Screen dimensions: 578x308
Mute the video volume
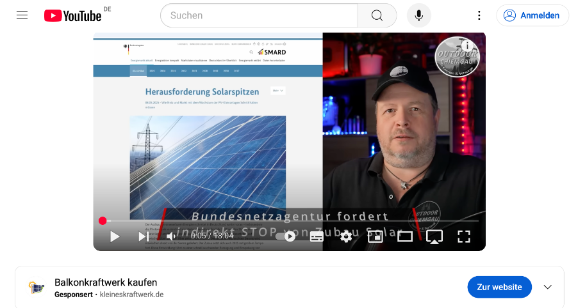point(170,236)
